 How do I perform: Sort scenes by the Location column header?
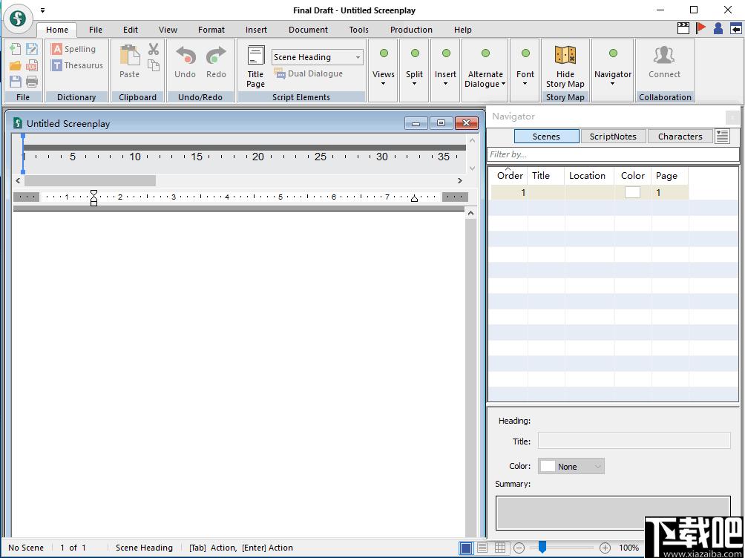[x=589, y=175]
